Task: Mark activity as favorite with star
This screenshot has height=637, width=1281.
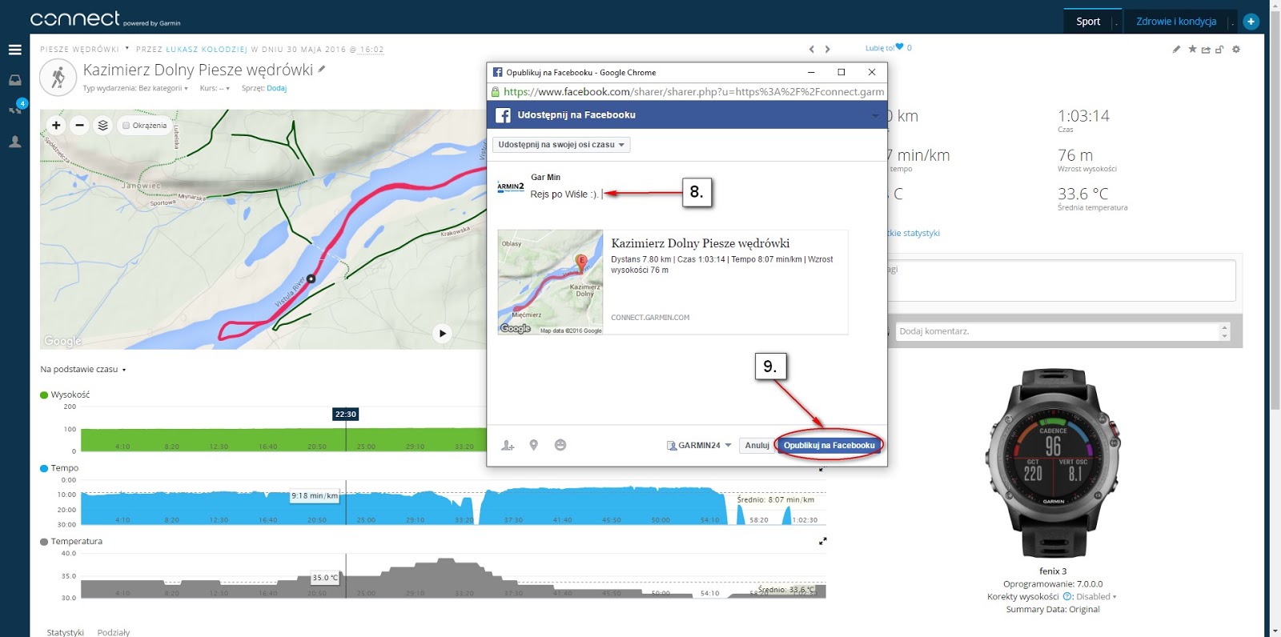Action: (x=1192, y=49)
